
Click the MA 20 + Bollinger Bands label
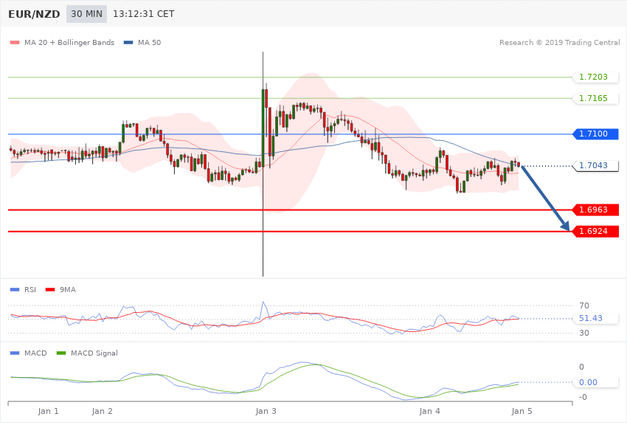(69, 42)
